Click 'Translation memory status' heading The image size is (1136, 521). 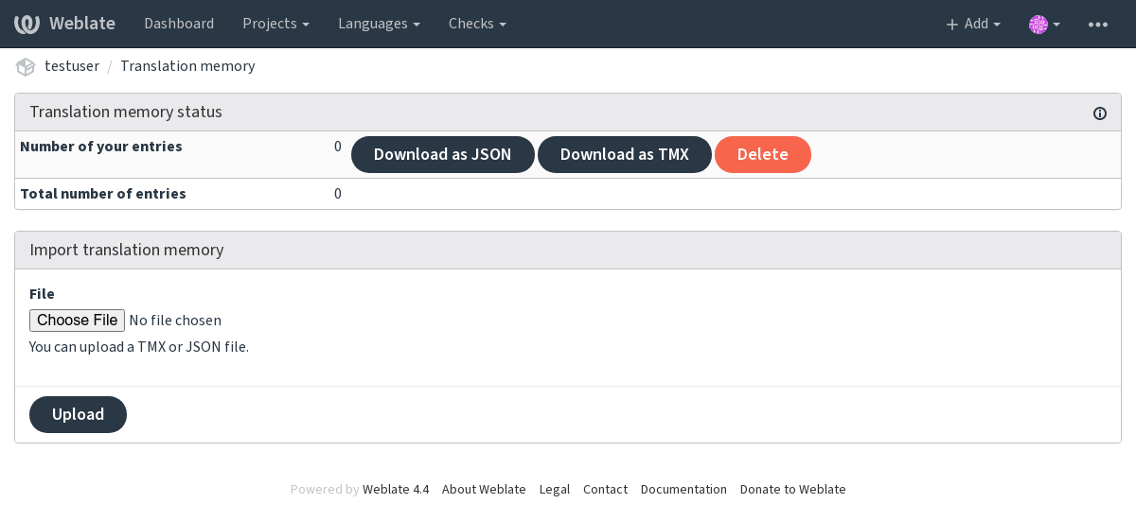click(126, 113)
